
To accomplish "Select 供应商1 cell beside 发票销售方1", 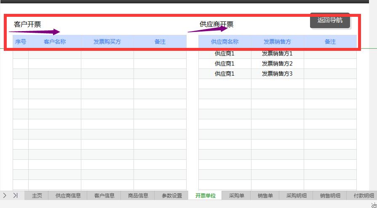I will point(225,54).
